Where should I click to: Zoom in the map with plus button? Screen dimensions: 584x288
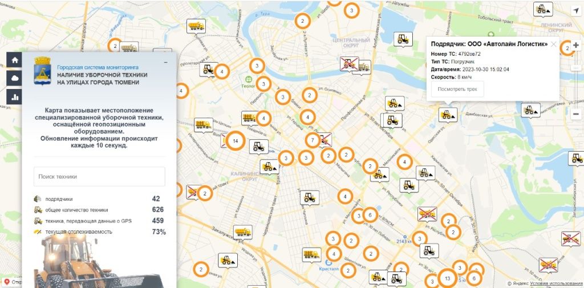click(575, 46)
